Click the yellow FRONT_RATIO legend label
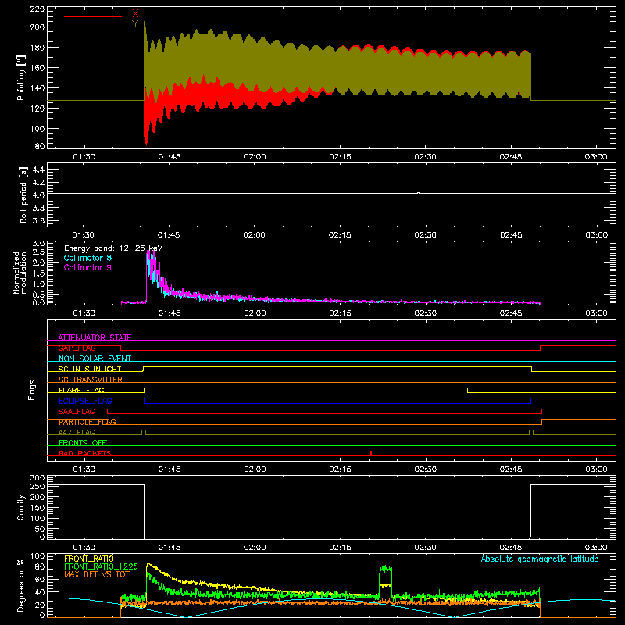The image size is (625, 625). pos(89,559)
